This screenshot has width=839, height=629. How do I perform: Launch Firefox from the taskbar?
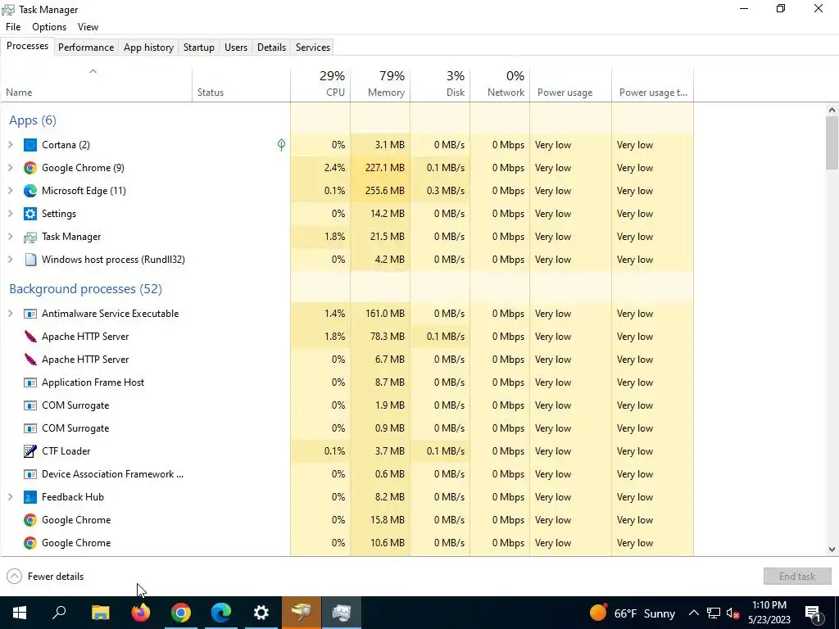pos(141,613)
